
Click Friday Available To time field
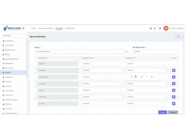pyautogui.click(x=146, y=90)
